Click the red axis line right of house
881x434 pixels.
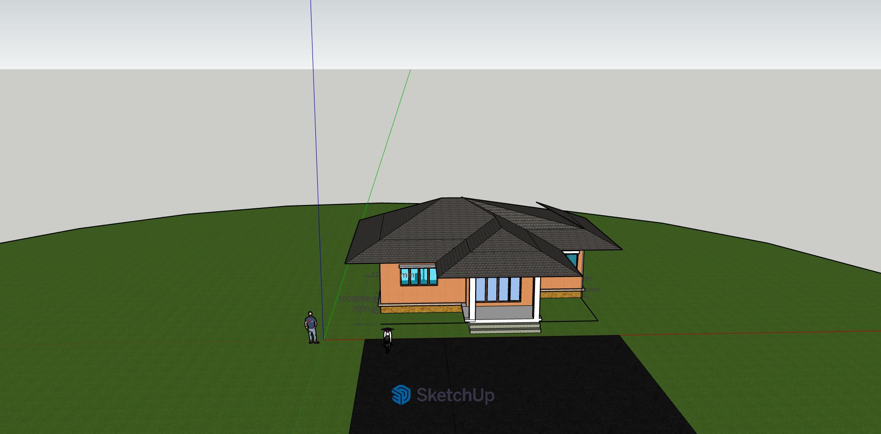click(754, 333)
